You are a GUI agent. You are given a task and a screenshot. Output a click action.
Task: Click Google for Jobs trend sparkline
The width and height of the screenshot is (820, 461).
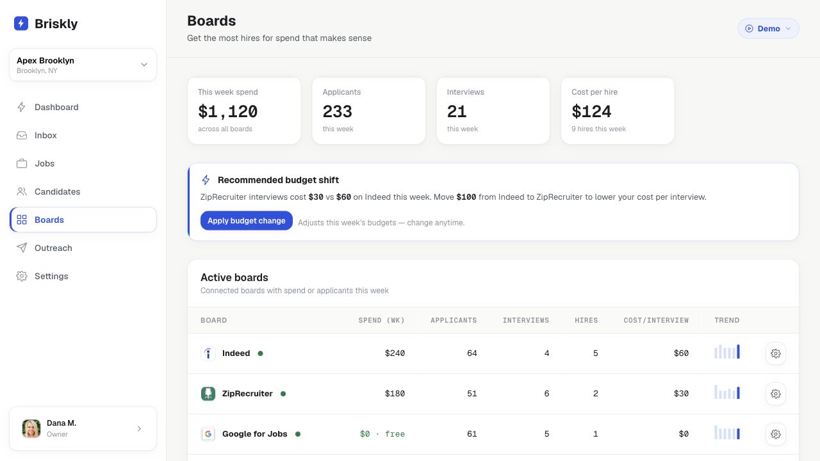point(727,432)
